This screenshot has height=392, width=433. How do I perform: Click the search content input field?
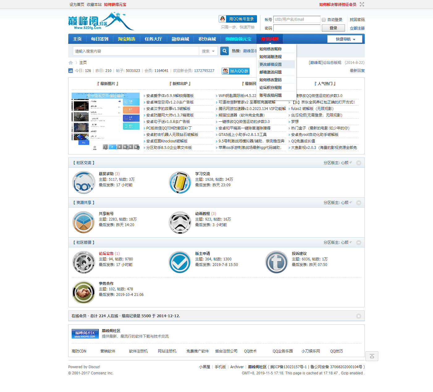point(136,51)
